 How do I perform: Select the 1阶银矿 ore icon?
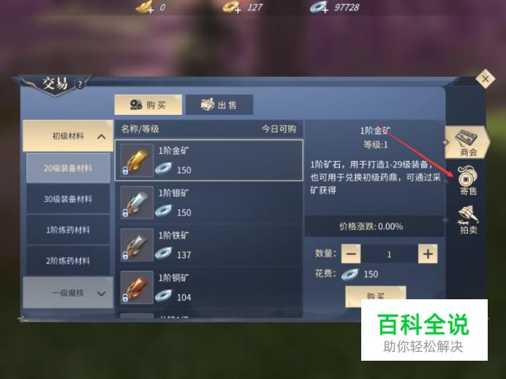(x=137, y=203)
